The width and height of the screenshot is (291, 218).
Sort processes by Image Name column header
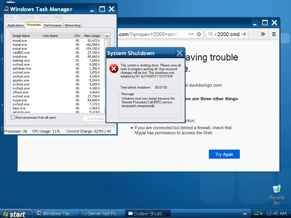26,36
